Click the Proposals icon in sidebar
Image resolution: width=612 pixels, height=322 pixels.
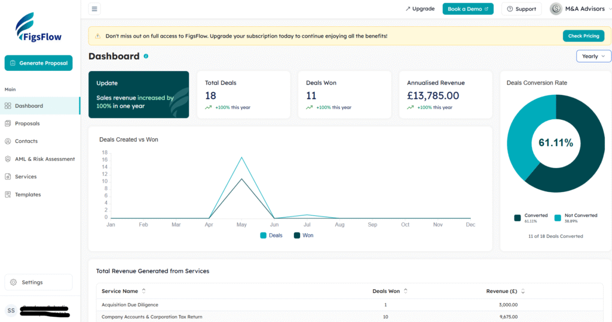[8, 123]
